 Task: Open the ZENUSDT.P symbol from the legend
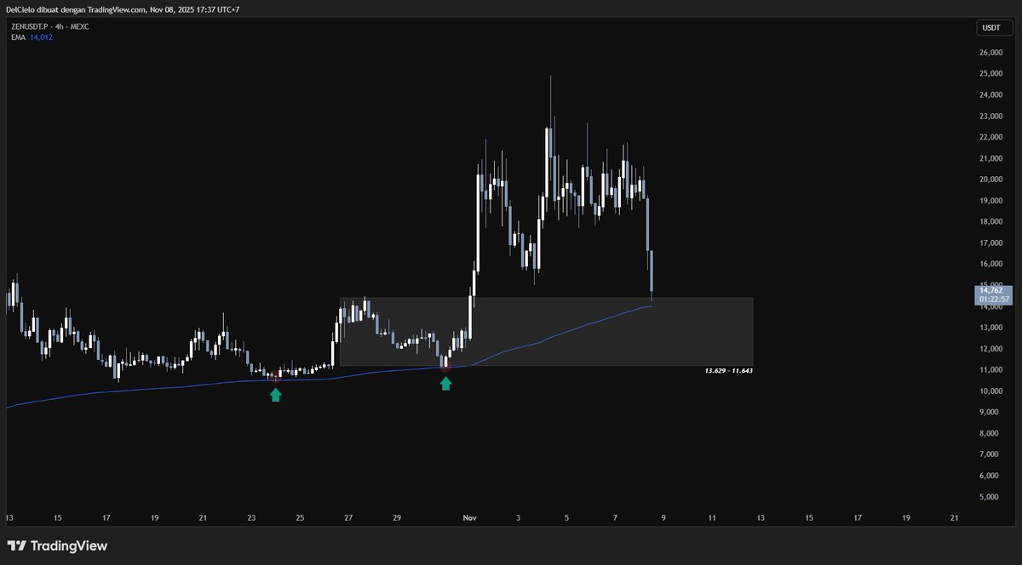click(29, 26)
